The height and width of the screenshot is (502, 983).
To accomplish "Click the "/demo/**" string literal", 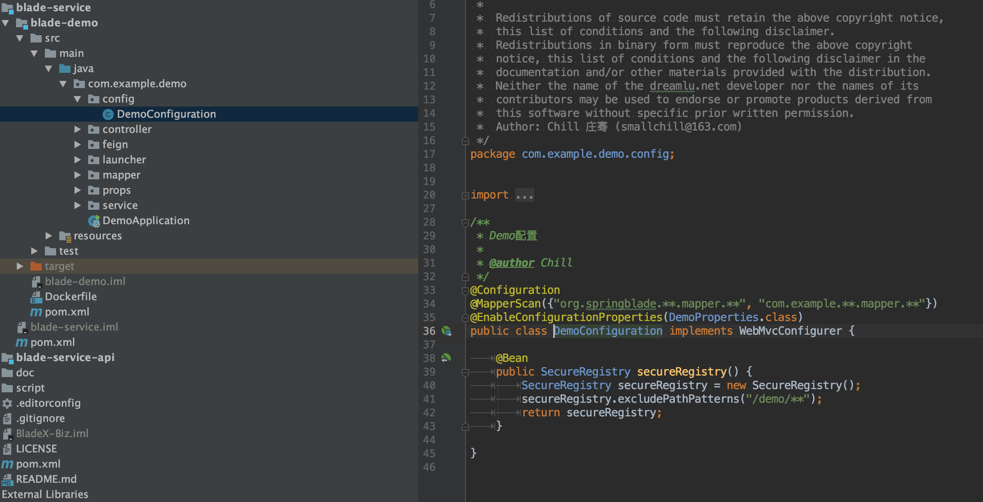I will point(778,399).
